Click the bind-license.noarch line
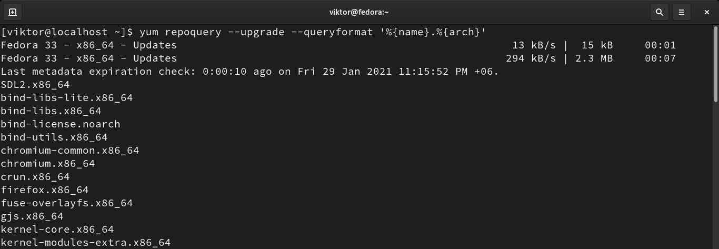719x249 pixels. tap(61, 124)
